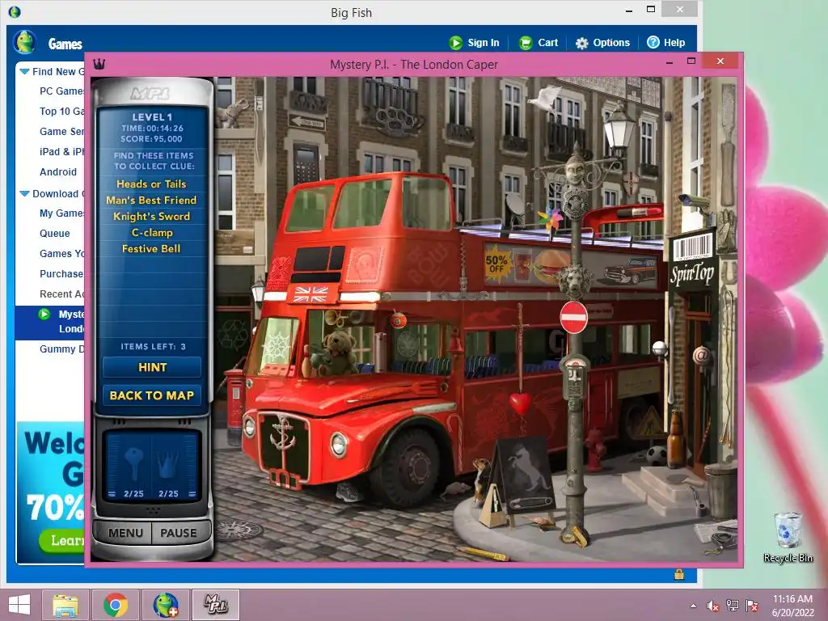Viewport: 828px width, 621px height.
Task: Open iPad & iPhone sidebar entry
Action: click(61, 151)
